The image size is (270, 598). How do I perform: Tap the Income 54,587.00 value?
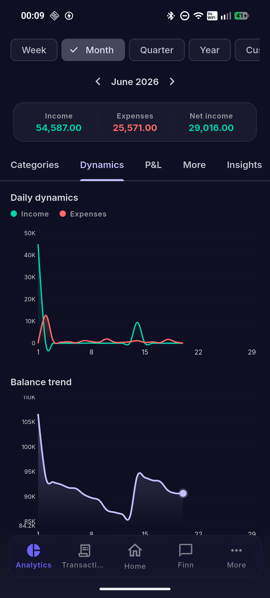[x=59, y=128]
